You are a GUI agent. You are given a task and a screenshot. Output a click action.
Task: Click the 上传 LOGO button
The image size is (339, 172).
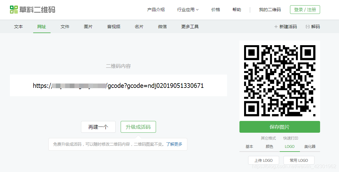tap(264, 160)
